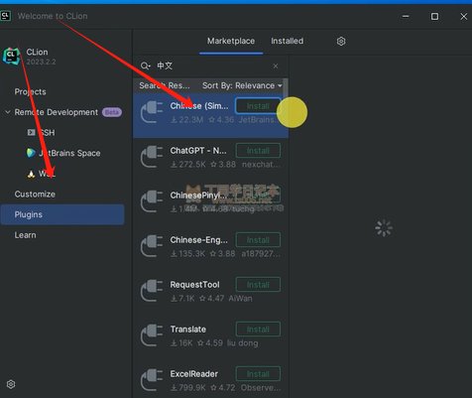Open JetBrains Space remote entry
The width and height of the screenshot is (472, 398).
pos(63,153)
